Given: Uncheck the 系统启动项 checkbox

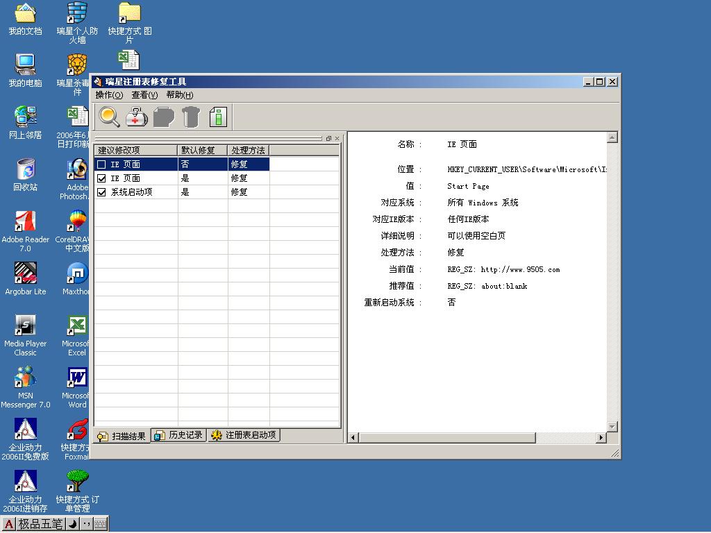Looking at the screenshot, I should (x=101, y=192).
